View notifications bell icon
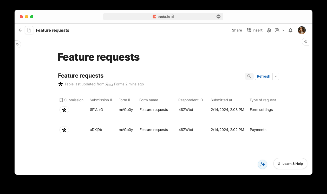327x194 pixels. click(291, 30)
